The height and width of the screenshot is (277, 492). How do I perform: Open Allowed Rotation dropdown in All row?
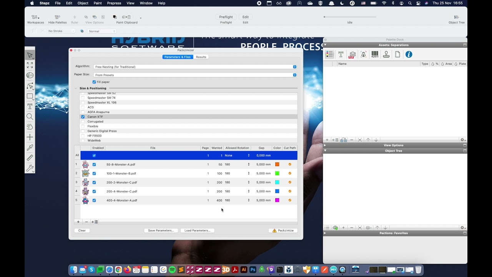[237, 155]
